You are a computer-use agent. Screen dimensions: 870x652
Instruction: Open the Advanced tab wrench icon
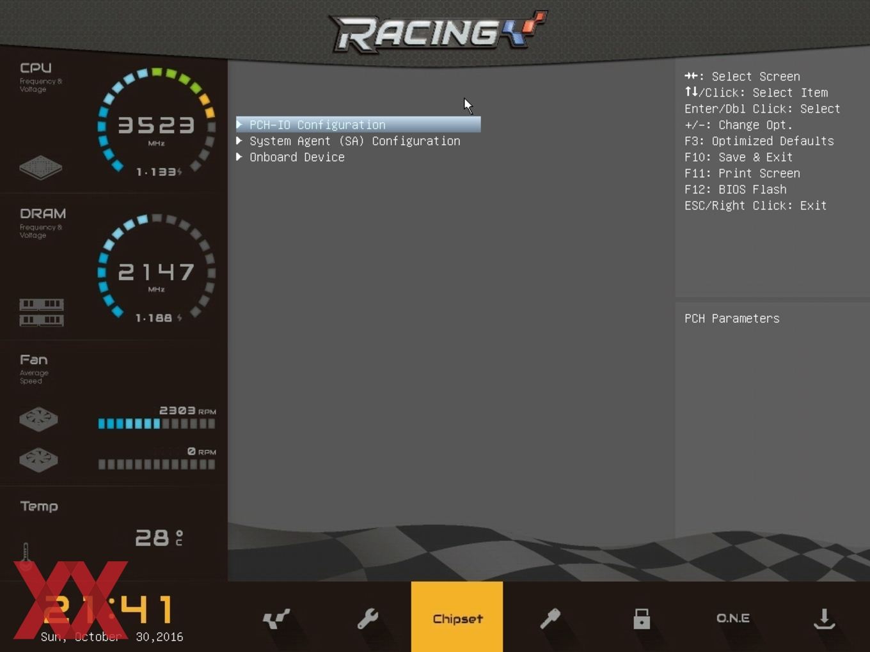coord(367,618)
